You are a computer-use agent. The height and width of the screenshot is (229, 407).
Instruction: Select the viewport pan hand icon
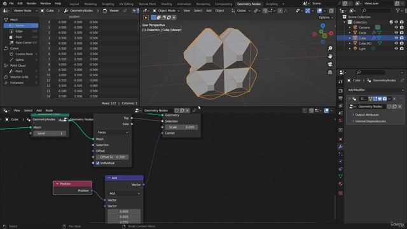(330, 56)
